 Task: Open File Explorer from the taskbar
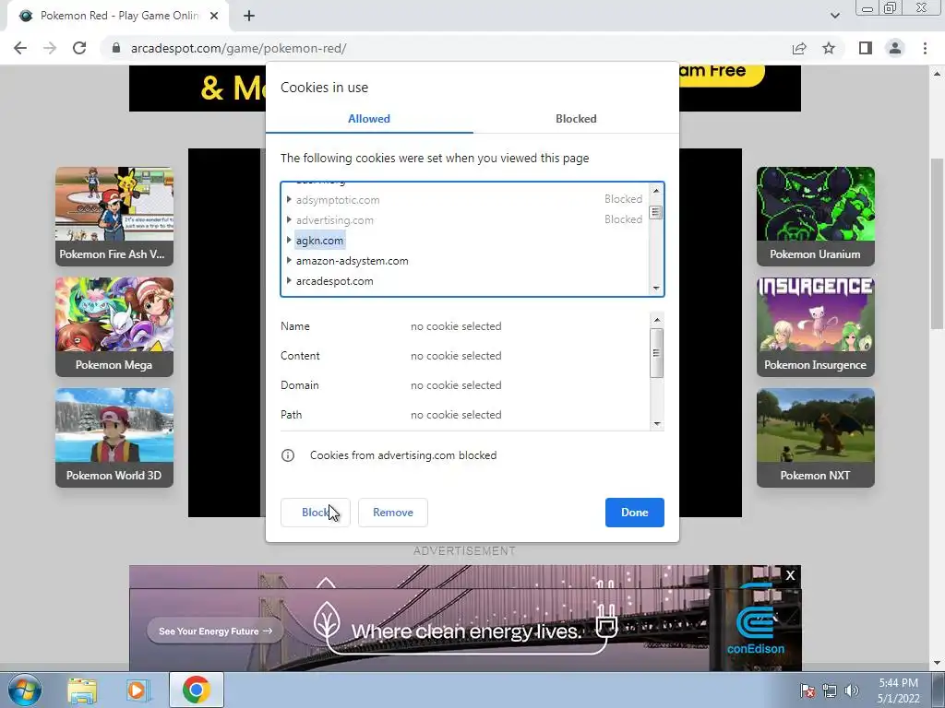coord(82,690)
